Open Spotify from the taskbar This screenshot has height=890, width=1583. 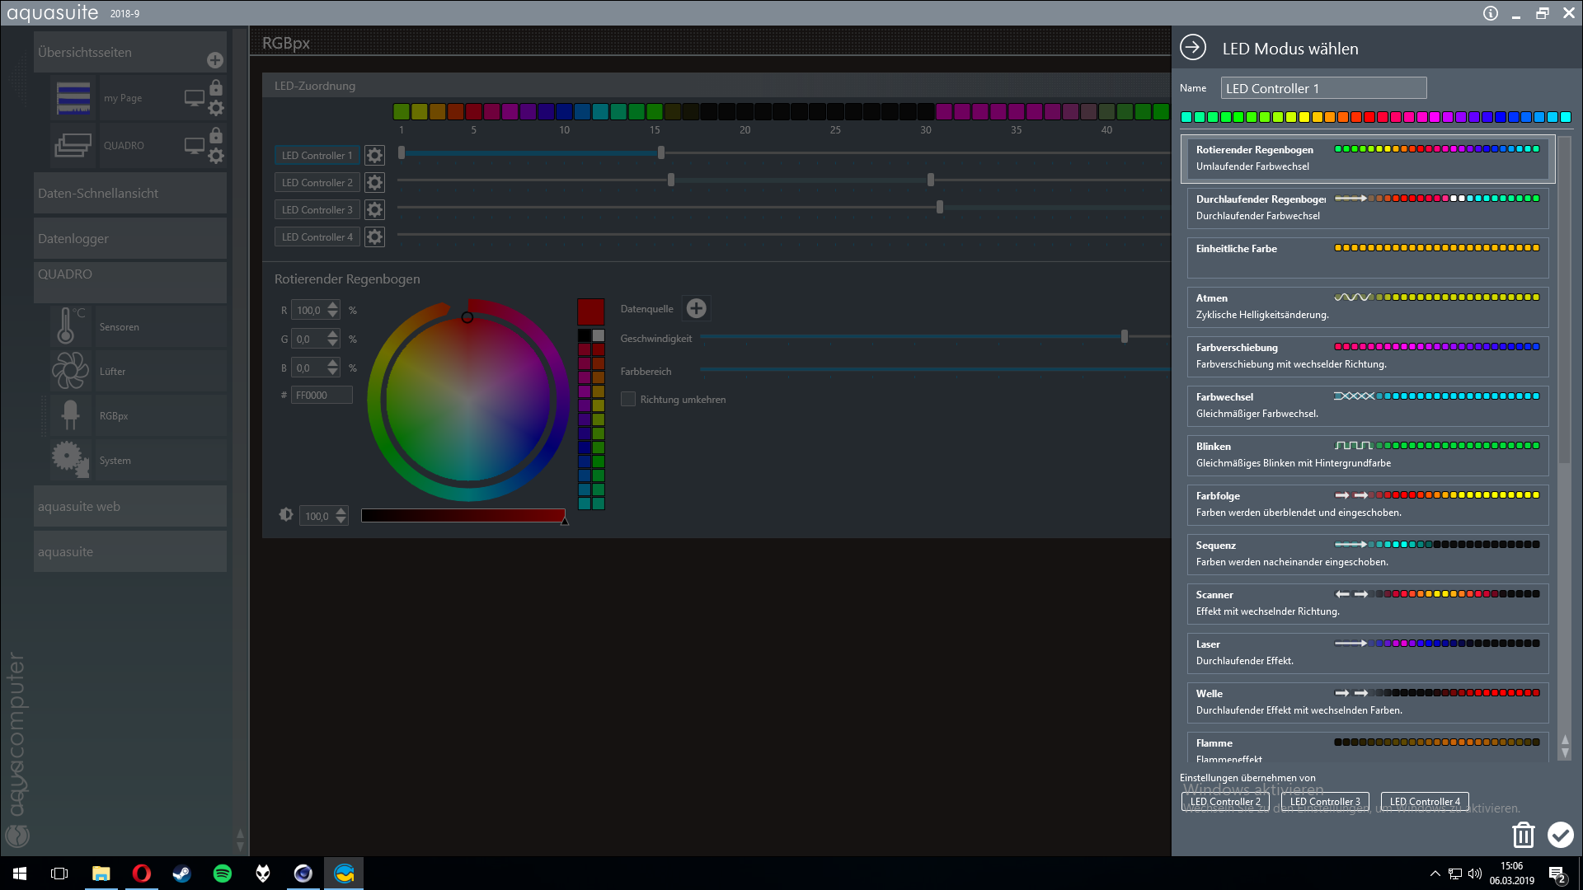coord(223,874)
